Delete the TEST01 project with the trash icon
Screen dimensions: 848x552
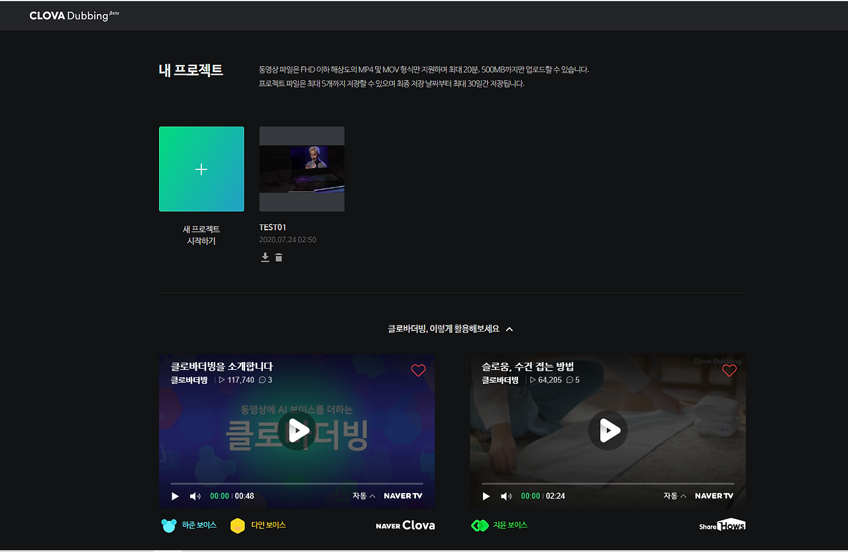pos(279,257)
